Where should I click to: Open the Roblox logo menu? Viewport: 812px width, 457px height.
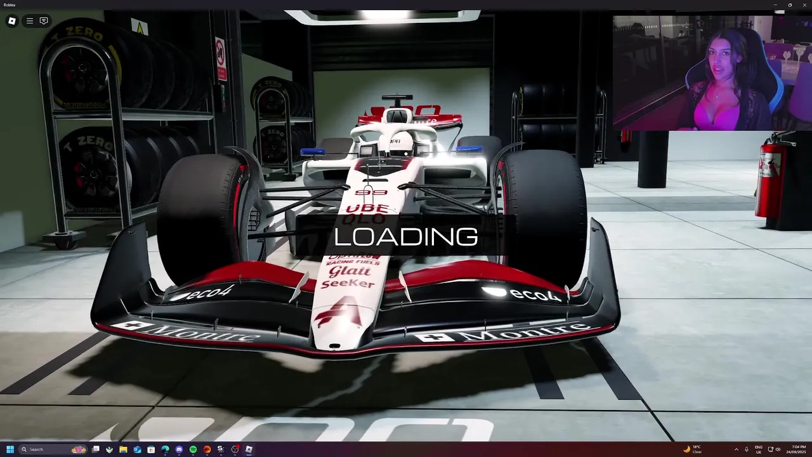pyautogui.click(x=11, y=21)
